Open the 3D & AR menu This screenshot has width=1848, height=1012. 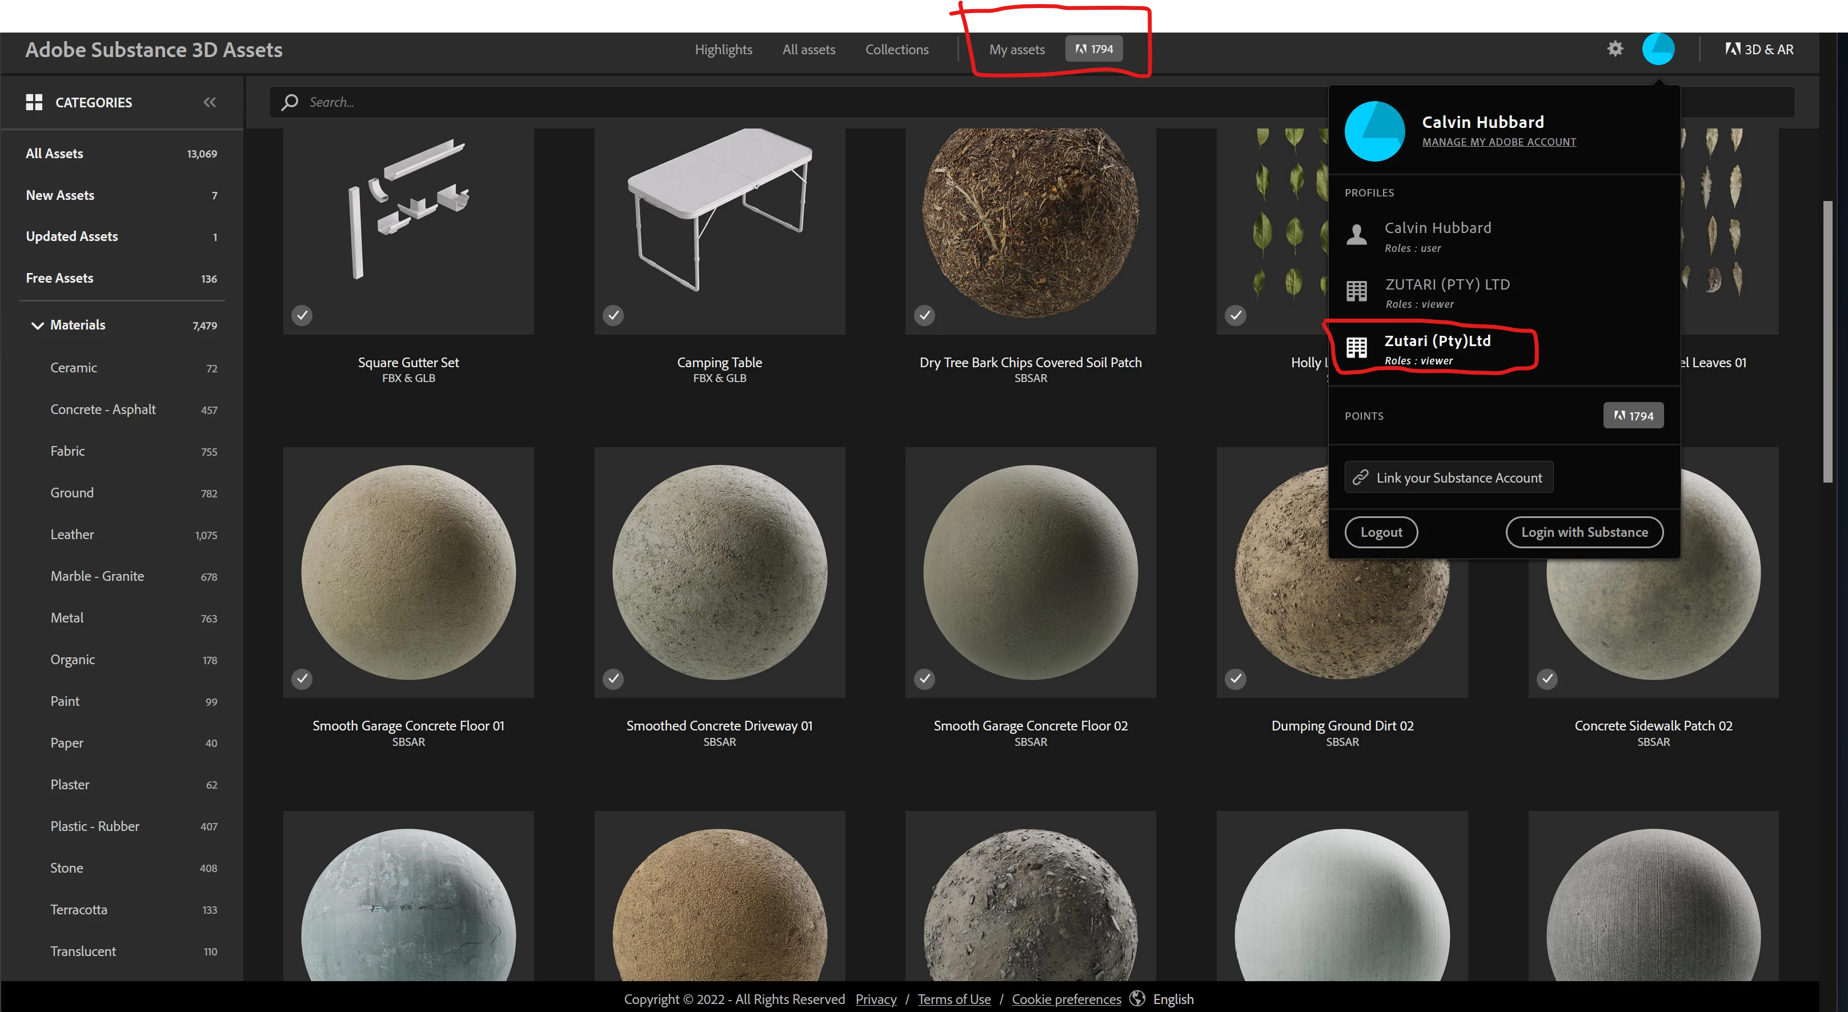1759,49
